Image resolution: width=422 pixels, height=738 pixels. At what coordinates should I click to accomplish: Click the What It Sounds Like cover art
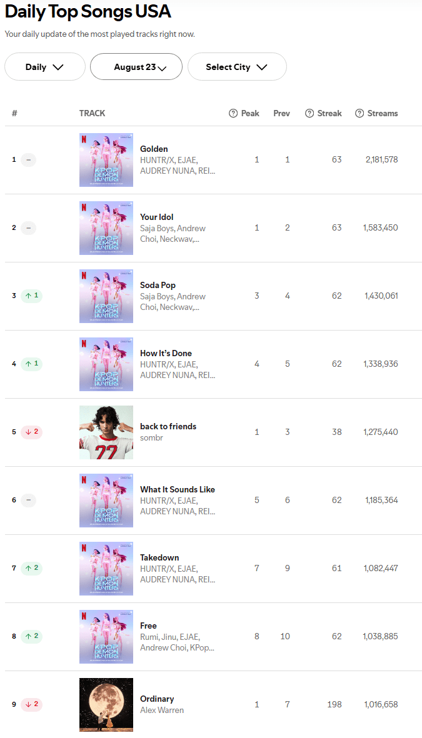pos(106,500)
